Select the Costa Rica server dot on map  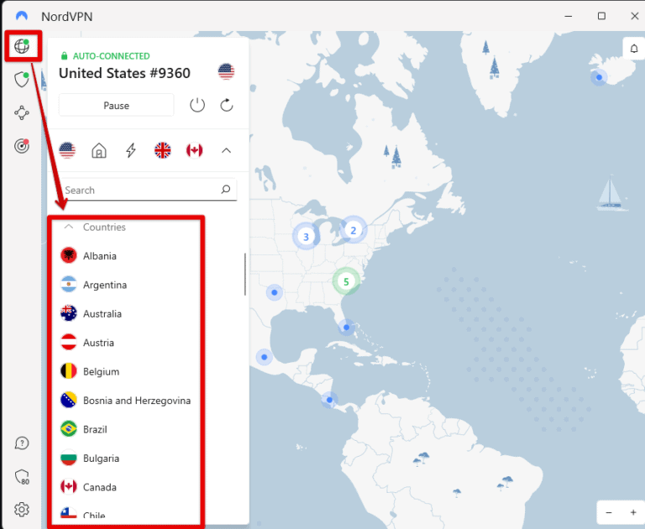tap(329, 400)
